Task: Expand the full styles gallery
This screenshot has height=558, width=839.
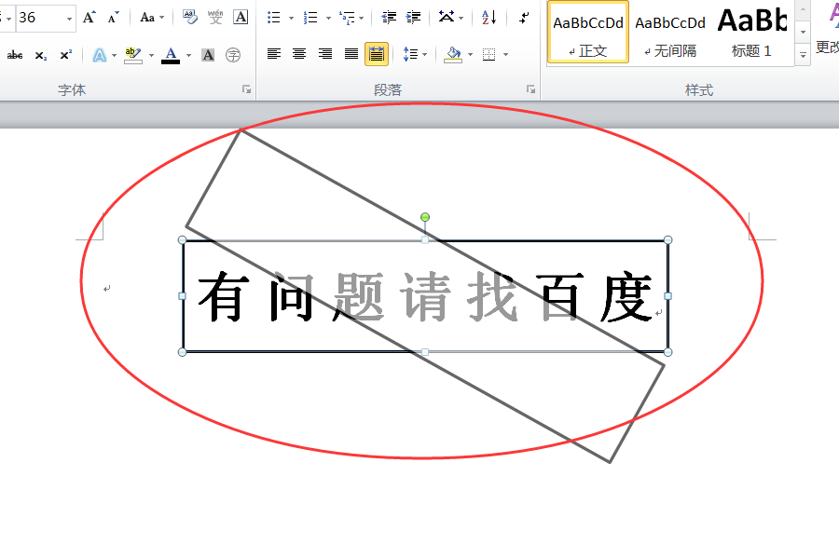Action: point(803,55)
